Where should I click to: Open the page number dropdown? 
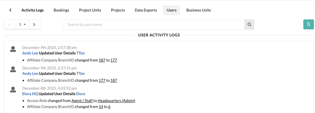22,25
